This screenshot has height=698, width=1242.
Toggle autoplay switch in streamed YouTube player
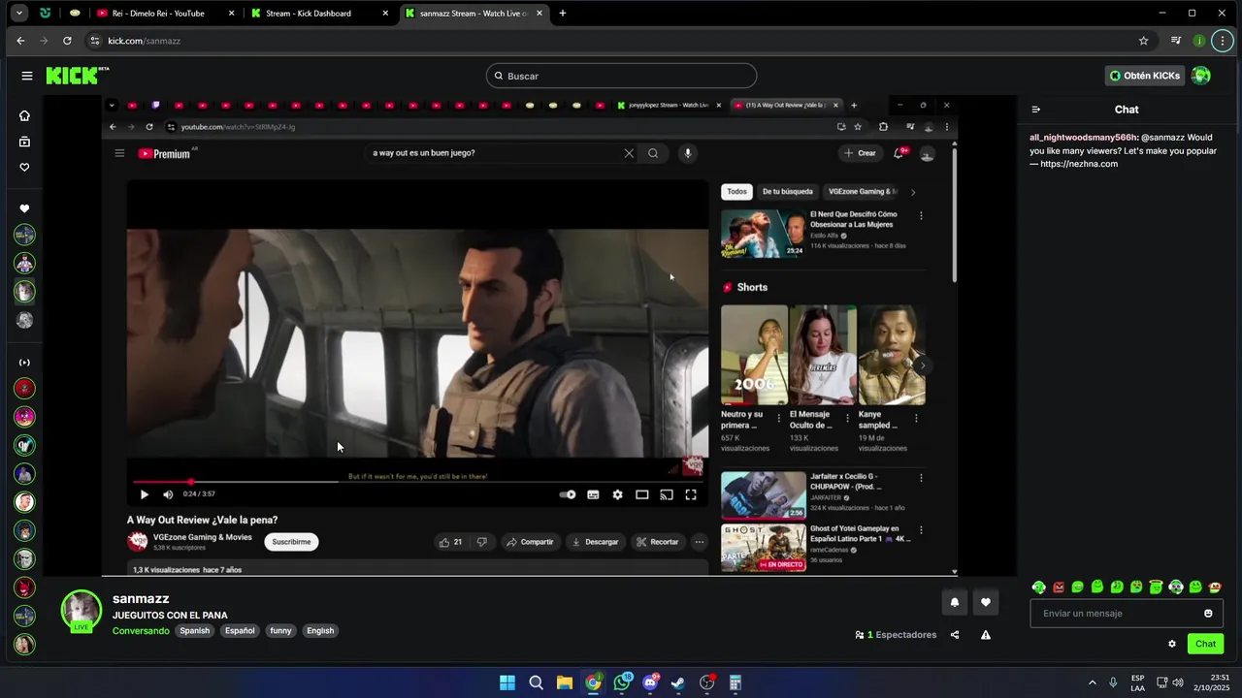[x=568, y=494]
